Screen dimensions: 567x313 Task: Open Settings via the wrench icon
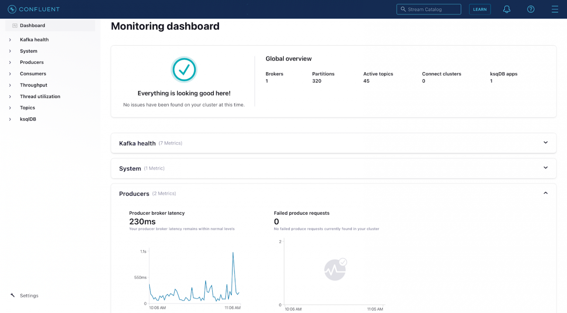click(12, 295)
